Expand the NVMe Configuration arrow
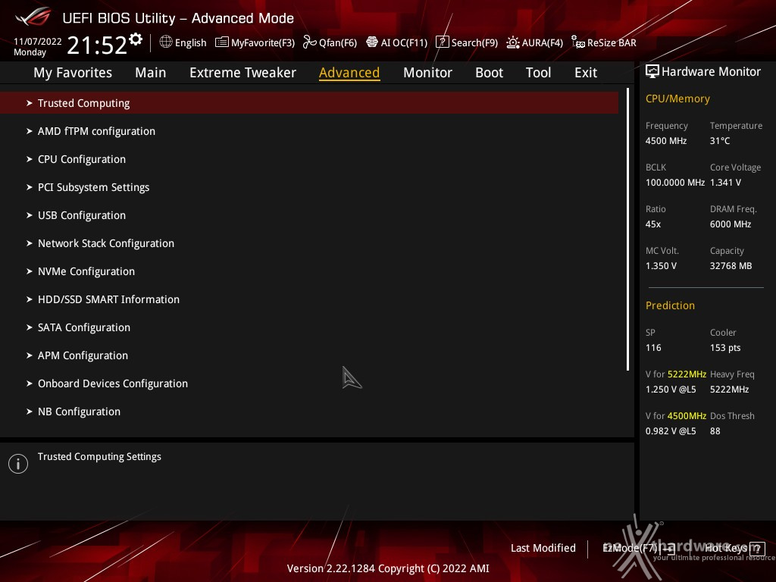 (30, 271)
